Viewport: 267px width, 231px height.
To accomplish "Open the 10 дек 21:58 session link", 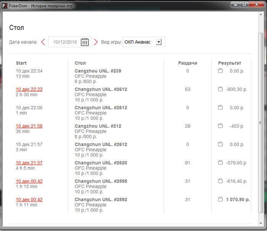I will [29, 126].
